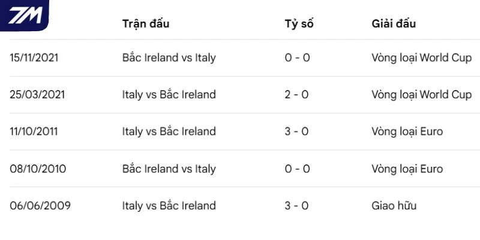This screenshot has width=480, height=240.
Task: Open Bắc Ireland vs Italy 2021 match
Action: coord(169,58)
